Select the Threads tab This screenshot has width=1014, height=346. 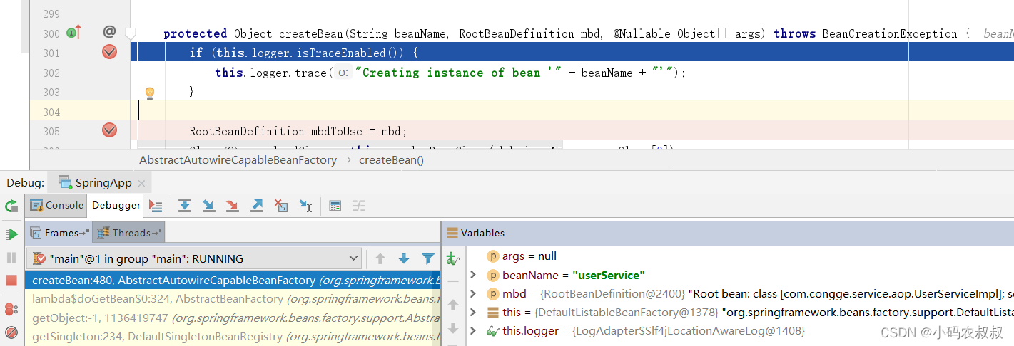point(129,233)
